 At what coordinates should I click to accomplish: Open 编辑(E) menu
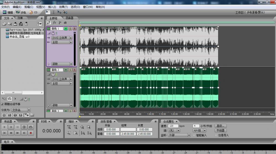pyautogui.click(x=17, y=7)
